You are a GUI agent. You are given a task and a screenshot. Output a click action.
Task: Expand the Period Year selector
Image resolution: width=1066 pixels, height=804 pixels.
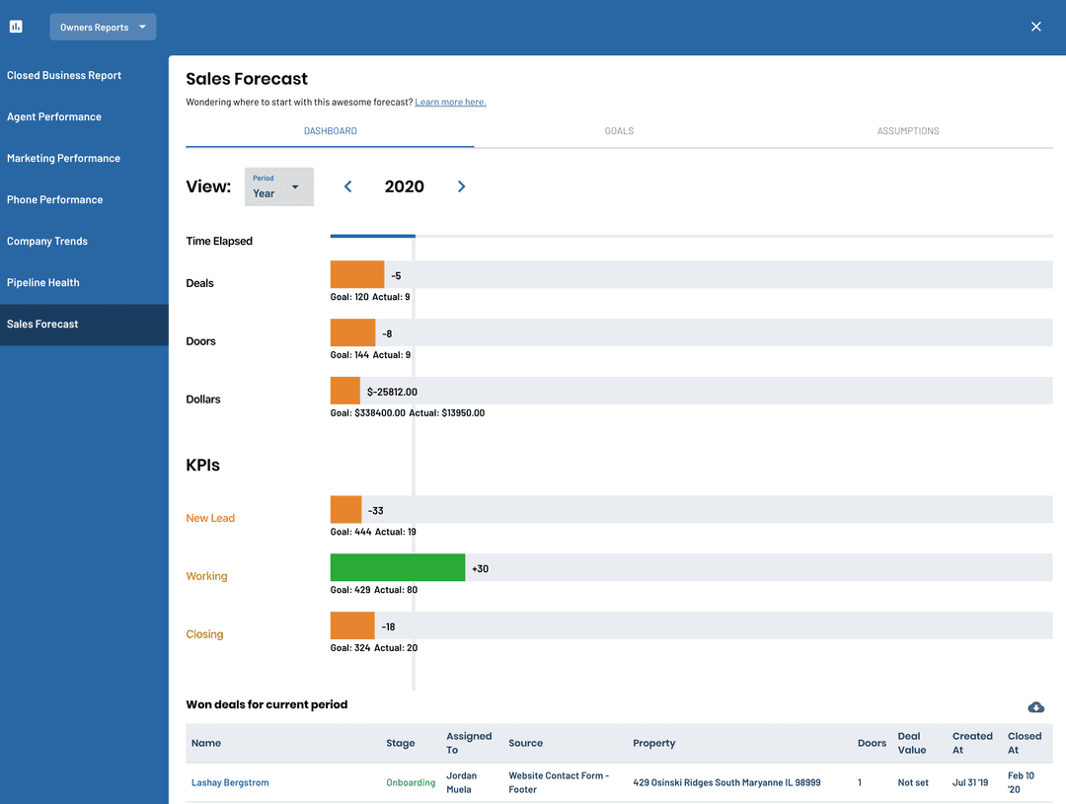(x=278, y=186)
